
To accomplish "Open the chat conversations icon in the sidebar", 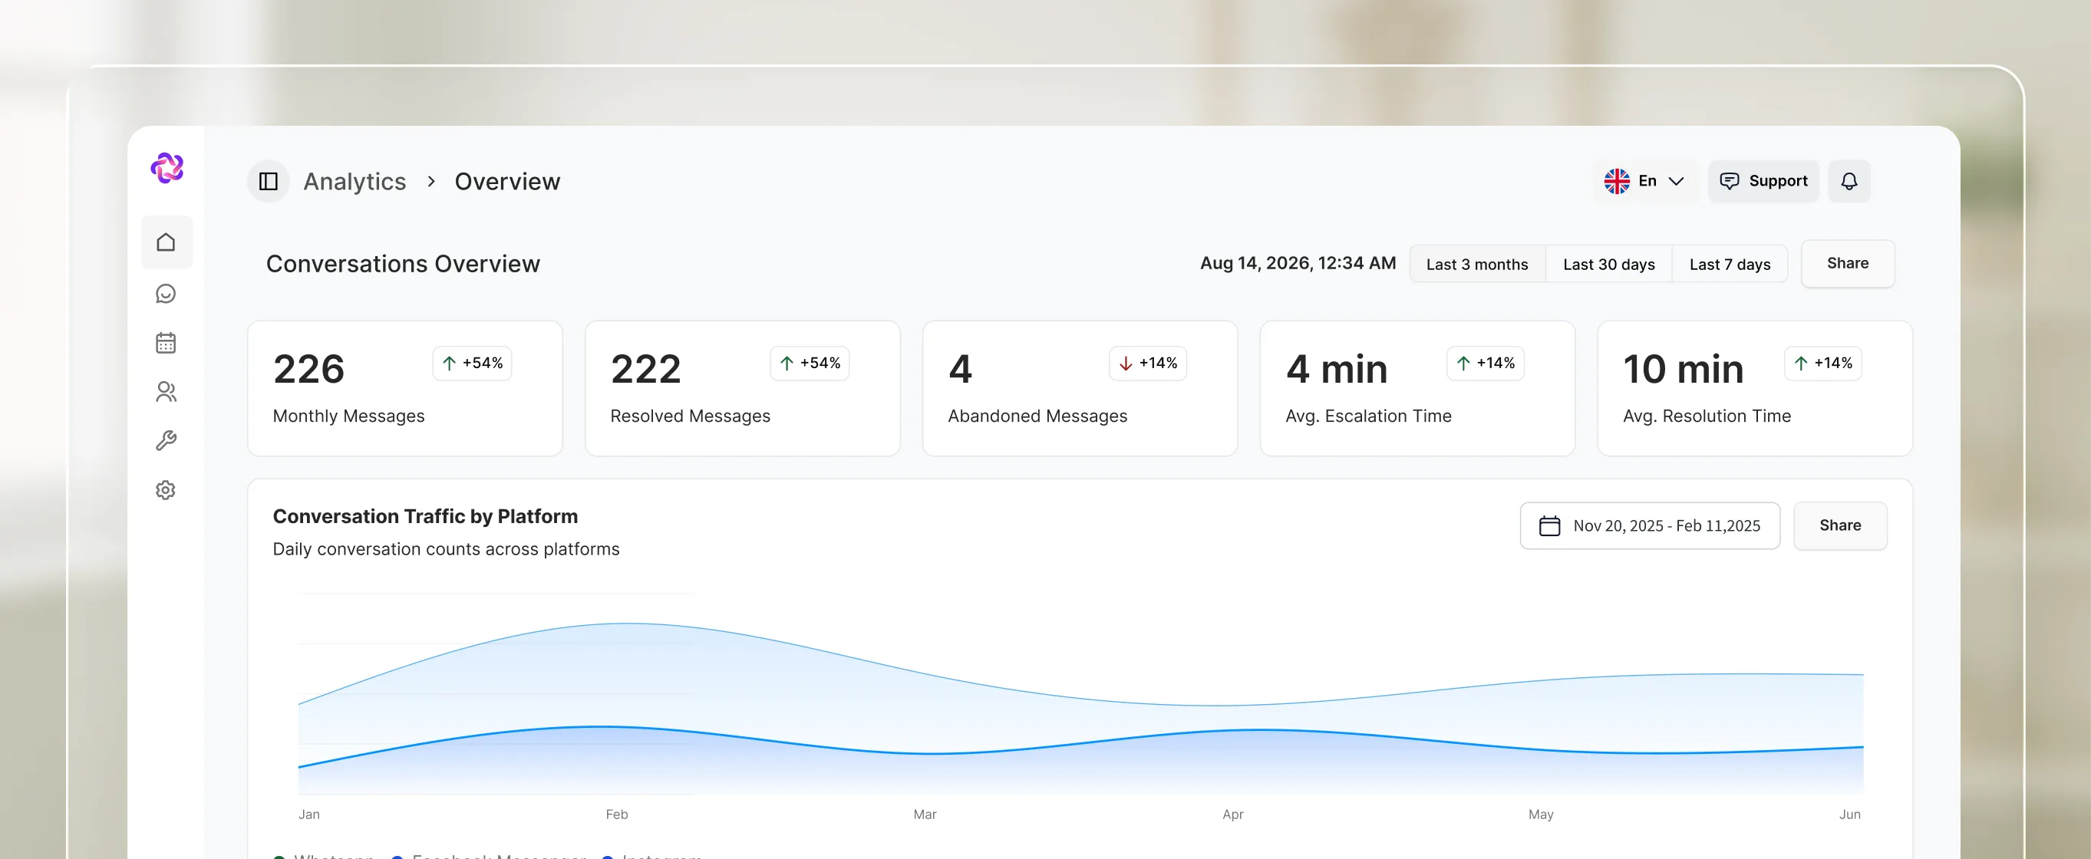I will point(166,294).
